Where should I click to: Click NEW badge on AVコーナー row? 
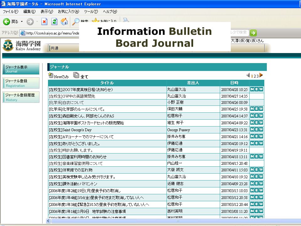257,136
